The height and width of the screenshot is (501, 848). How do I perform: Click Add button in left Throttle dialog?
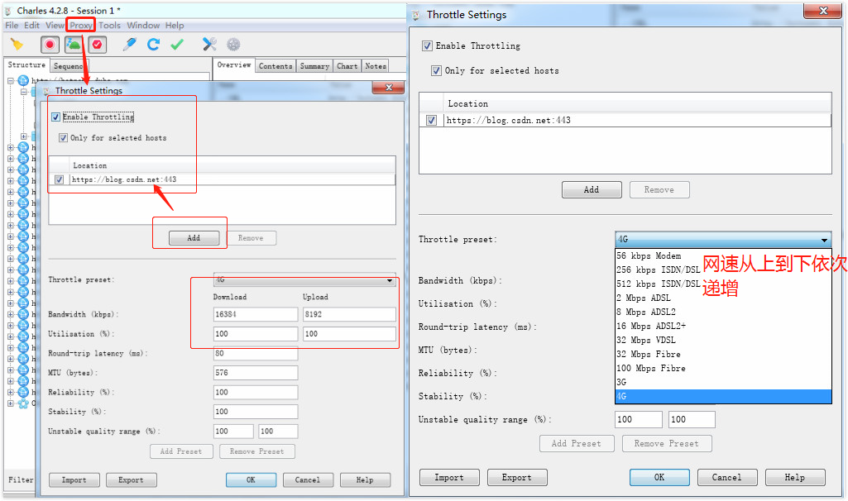(x=194, y=238)
